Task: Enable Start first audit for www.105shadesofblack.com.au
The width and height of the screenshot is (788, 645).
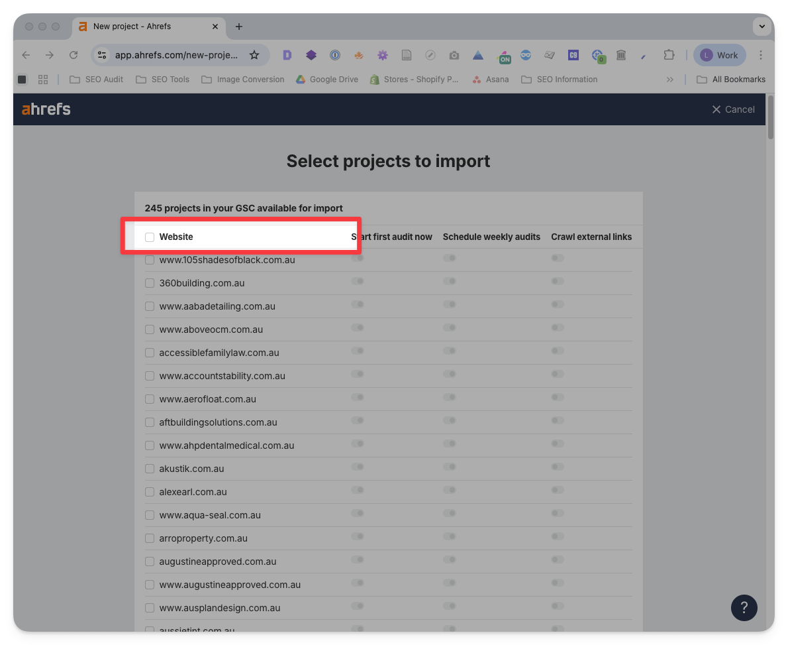Action: [358, 259]
